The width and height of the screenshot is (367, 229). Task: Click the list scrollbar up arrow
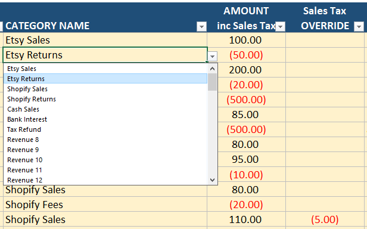(x=212, y=69)
